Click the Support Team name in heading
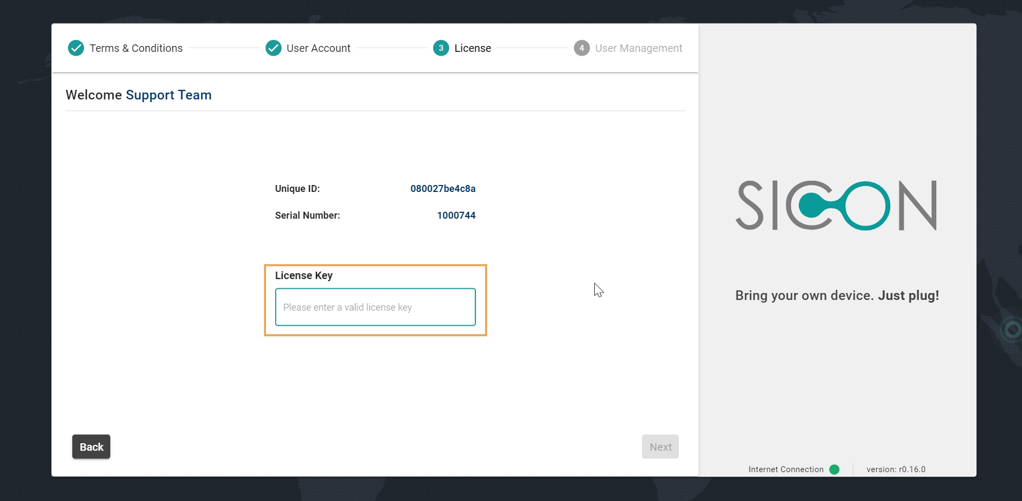Image resolution: width=1022 pixels, height=501 pixels. click(x=169, y=95)
